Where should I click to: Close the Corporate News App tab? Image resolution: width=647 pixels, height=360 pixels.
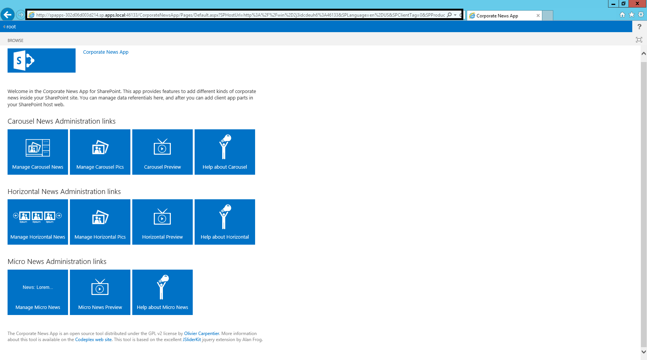pos(538,16)
